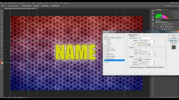Screen dimensions: 179x100
Task: Add a Hue/Saturation adjustment
Action: coord(161,27)
